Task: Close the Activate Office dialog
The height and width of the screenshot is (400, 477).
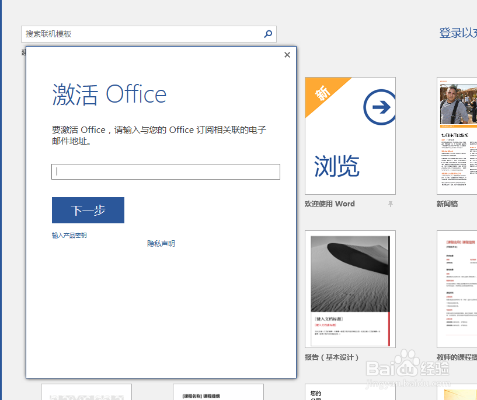Action: [x=287, y=55]
